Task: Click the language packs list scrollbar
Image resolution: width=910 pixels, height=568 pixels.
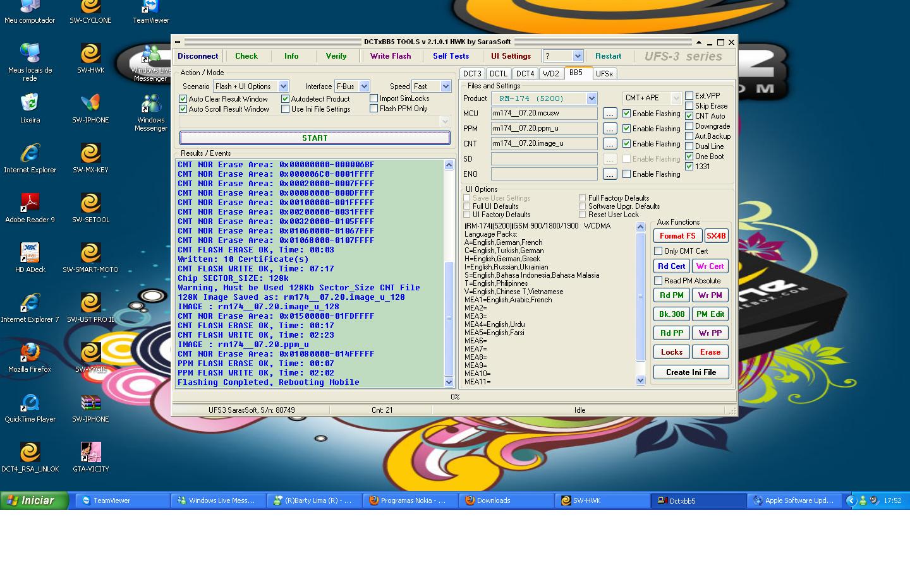Action: pos(640,304)
